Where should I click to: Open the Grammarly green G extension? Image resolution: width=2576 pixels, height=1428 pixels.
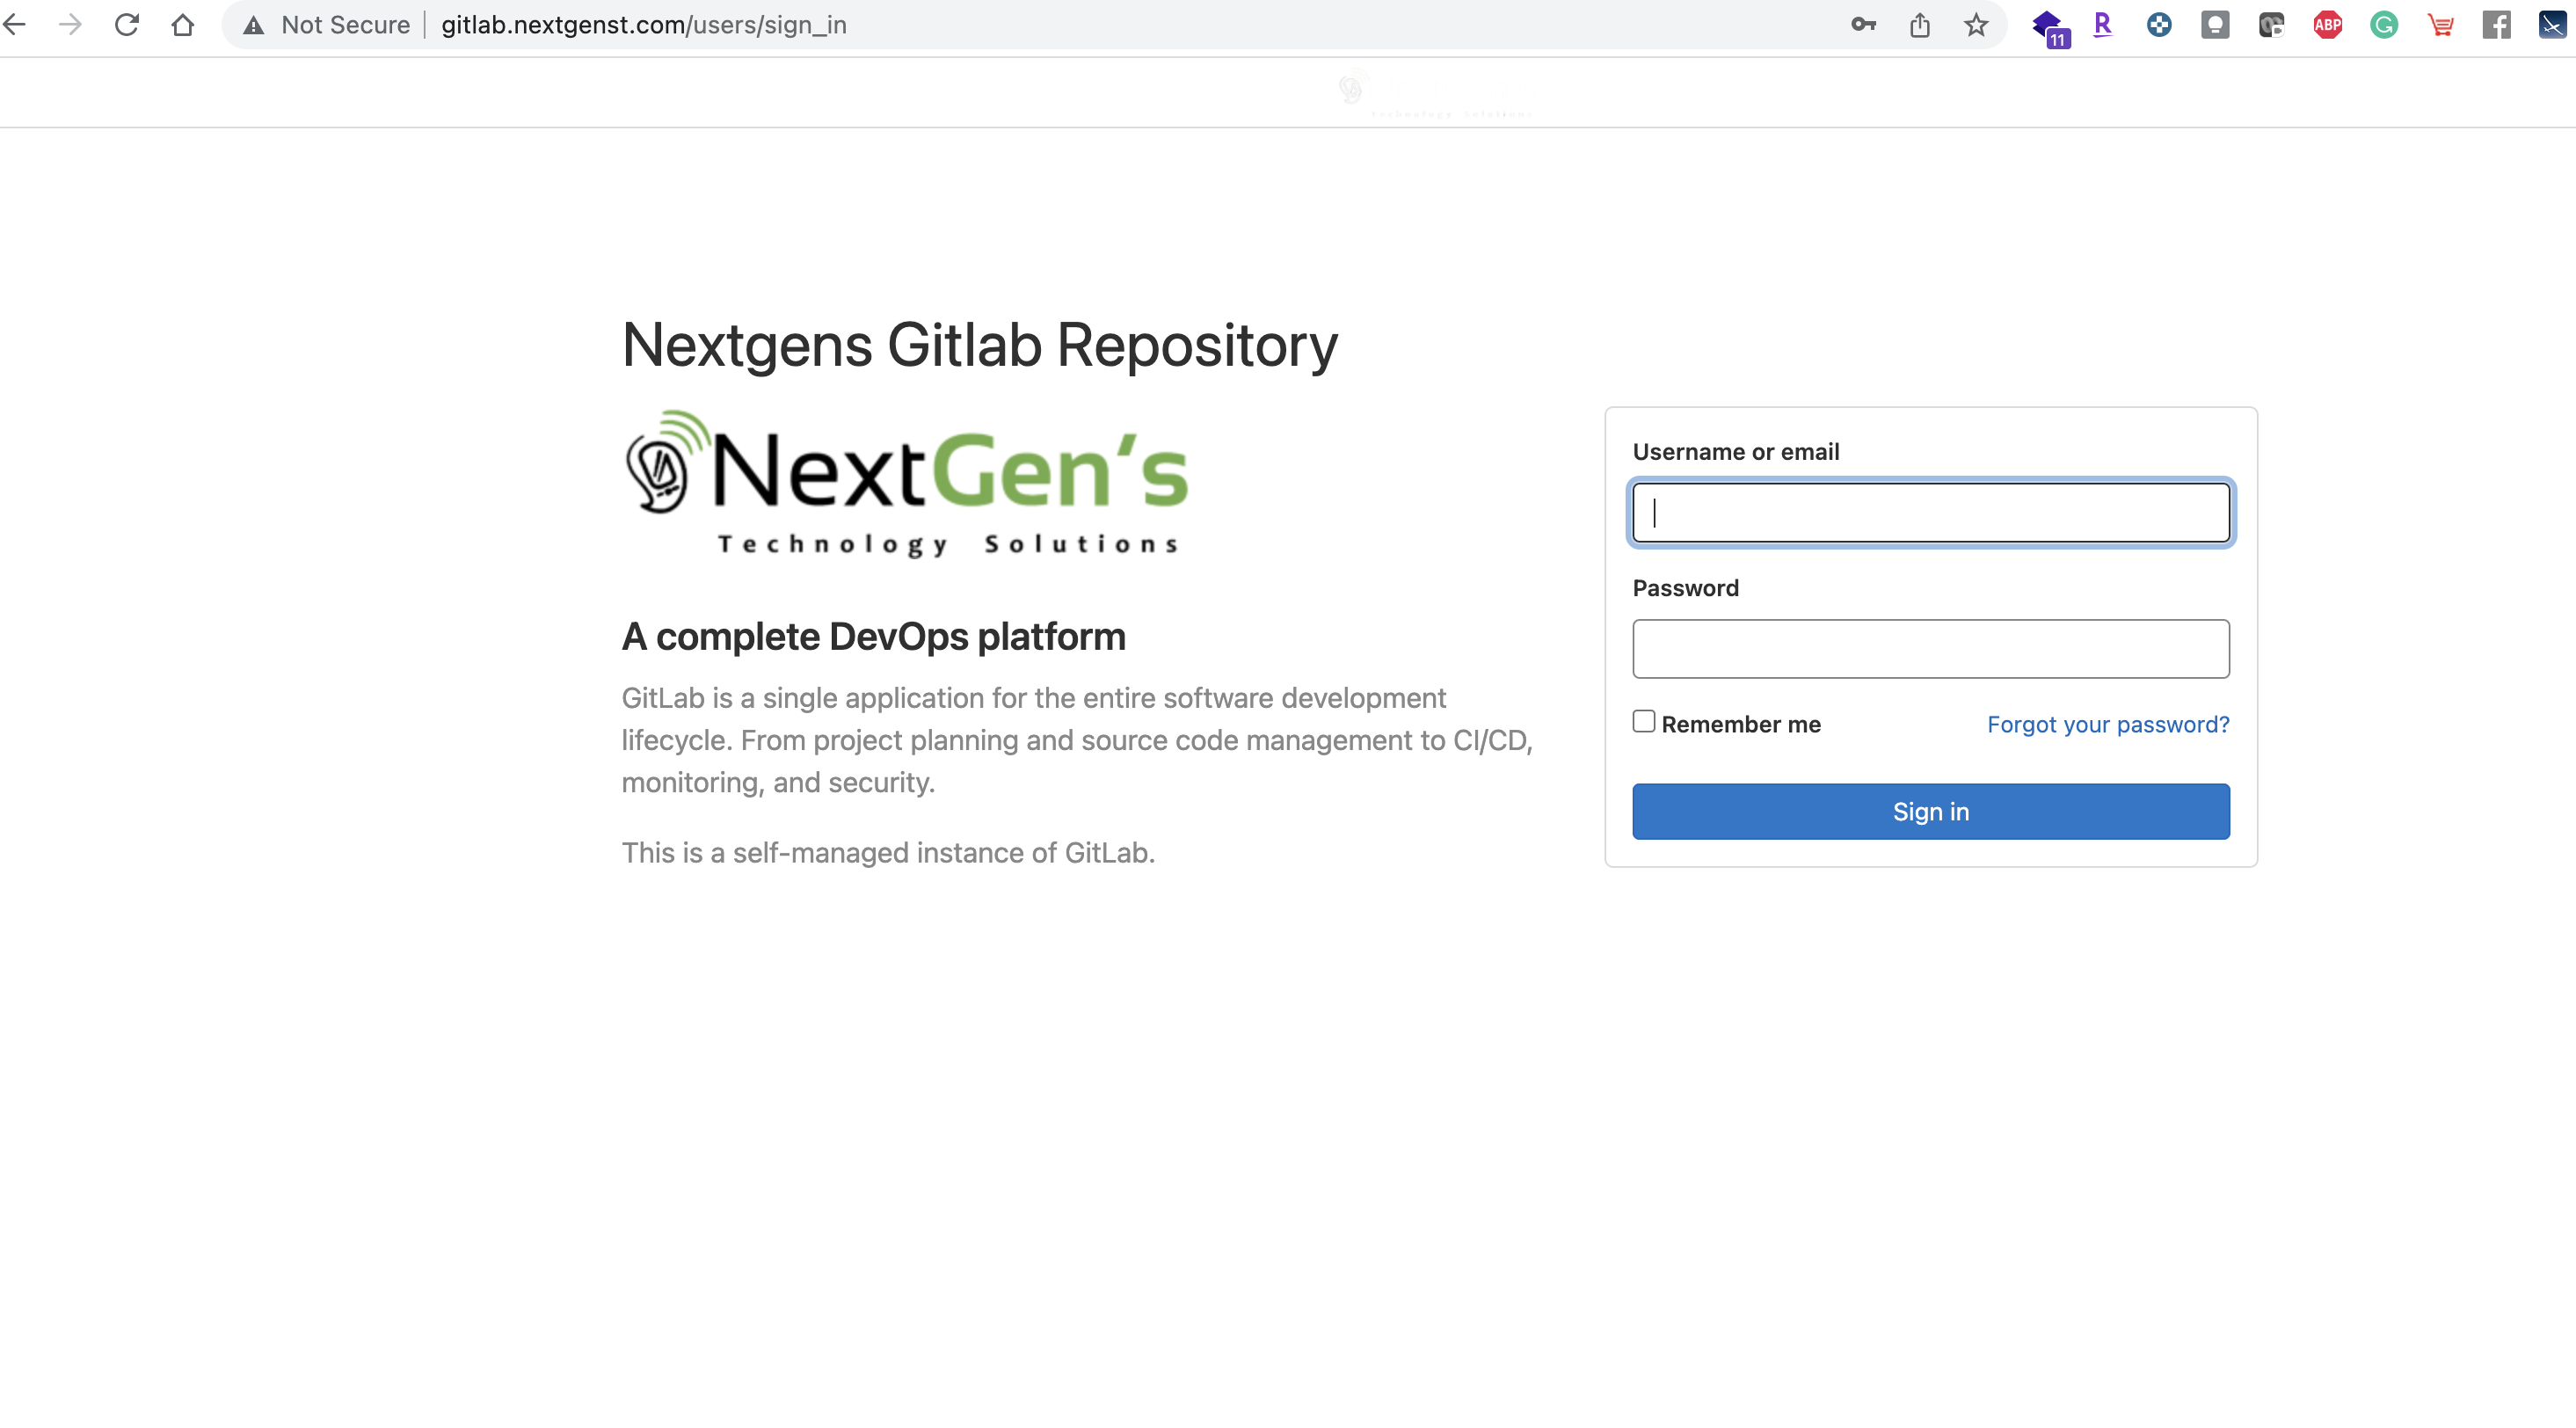[x=2384, y=25]
